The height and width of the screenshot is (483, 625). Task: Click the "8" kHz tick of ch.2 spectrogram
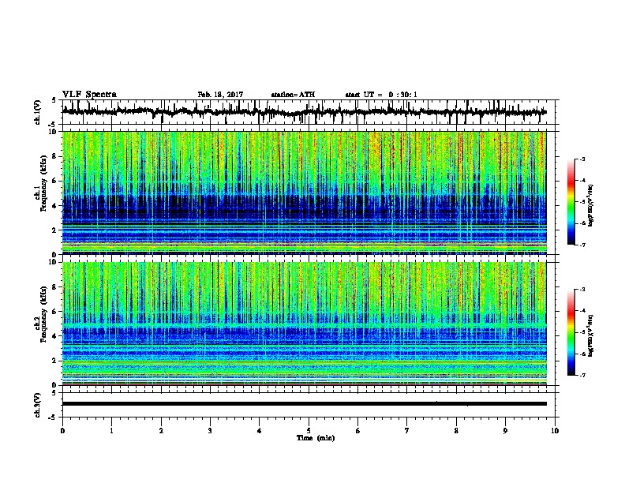(x=54, y=287)
